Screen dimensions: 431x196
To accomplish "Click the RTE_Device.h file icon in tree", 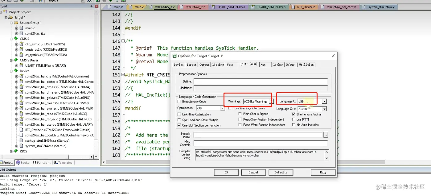I will [x=22, y=130].
